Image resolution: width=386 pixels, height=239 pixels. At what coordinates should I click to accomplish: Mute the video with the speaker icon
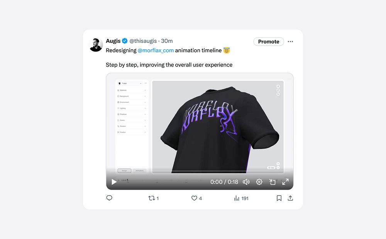click(x=246, y=182)
